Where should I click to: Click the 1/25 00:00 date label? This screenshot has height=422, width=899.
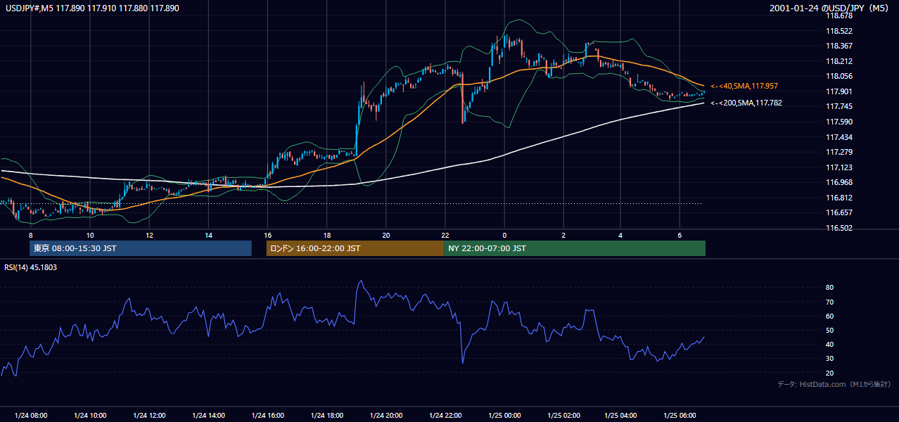coord(504,416)
